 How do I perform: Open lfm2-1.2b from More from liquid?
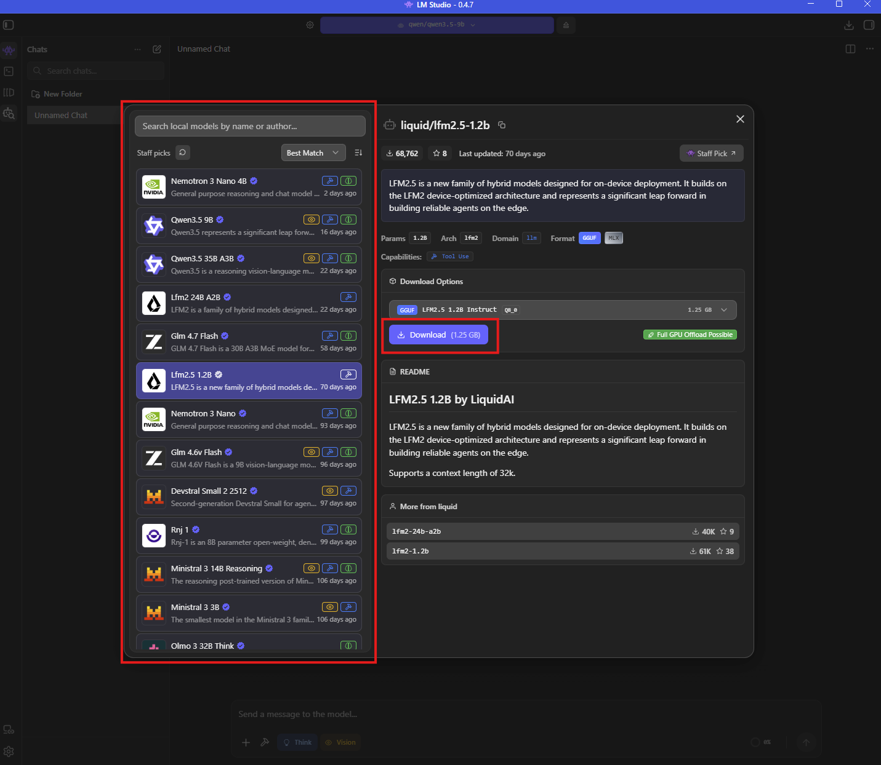point(563,551)
